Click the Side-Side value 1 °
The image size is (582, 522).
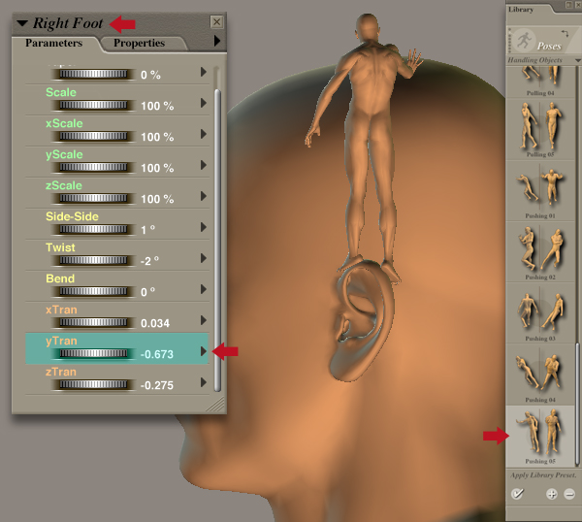(x=147, y=230)
